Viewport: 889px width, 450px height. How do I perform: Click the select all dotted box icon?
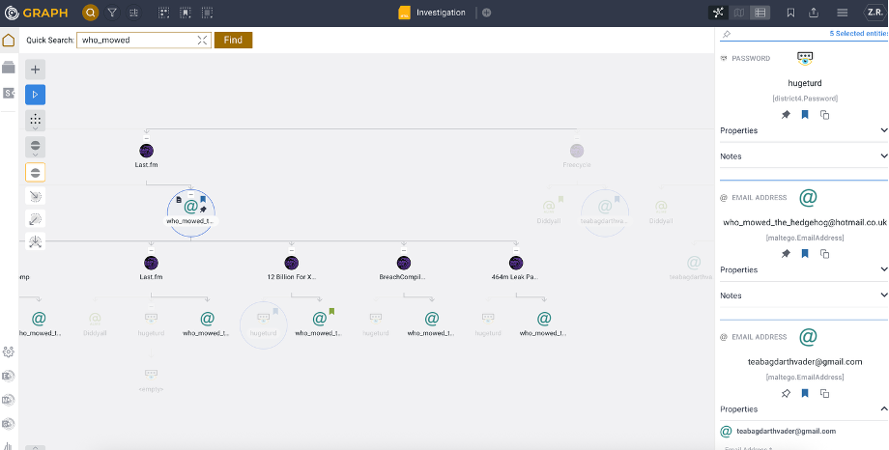coord(208,13)
